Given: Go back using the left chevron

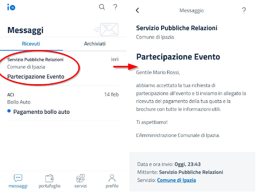Looking at the screenshot, I should [x=138, y=11].
